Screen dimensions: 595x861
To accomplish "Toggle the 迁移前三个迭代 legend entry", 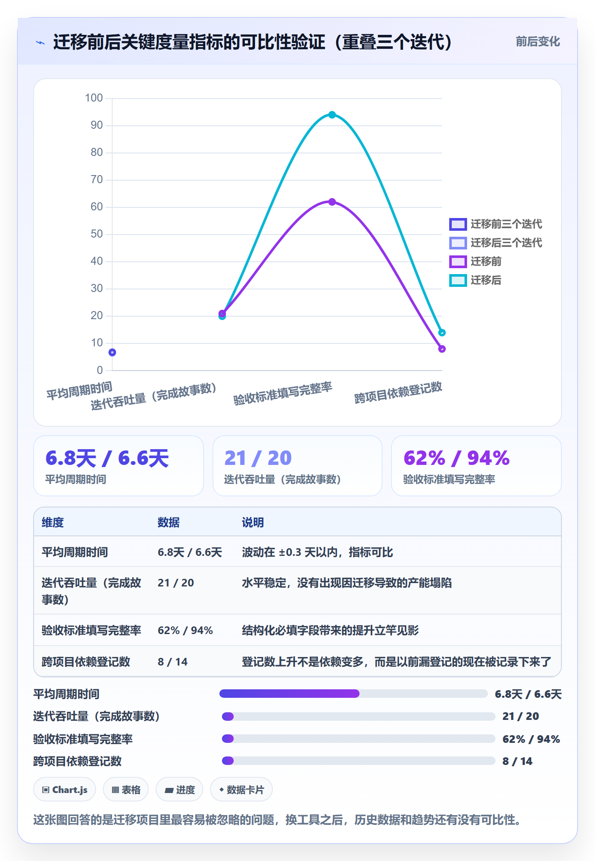I will (x=496, y=224).
